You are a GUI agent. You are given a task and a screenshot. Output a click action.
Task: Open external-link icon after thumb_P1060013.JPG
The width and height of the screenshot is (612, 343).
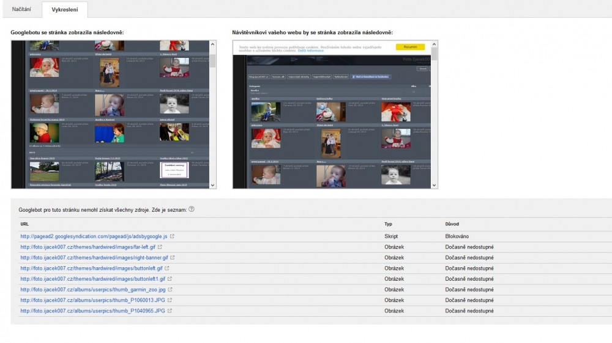click(170, 300)
